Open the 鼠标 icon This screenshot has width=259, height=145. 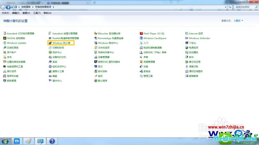[x=96, y=76]
